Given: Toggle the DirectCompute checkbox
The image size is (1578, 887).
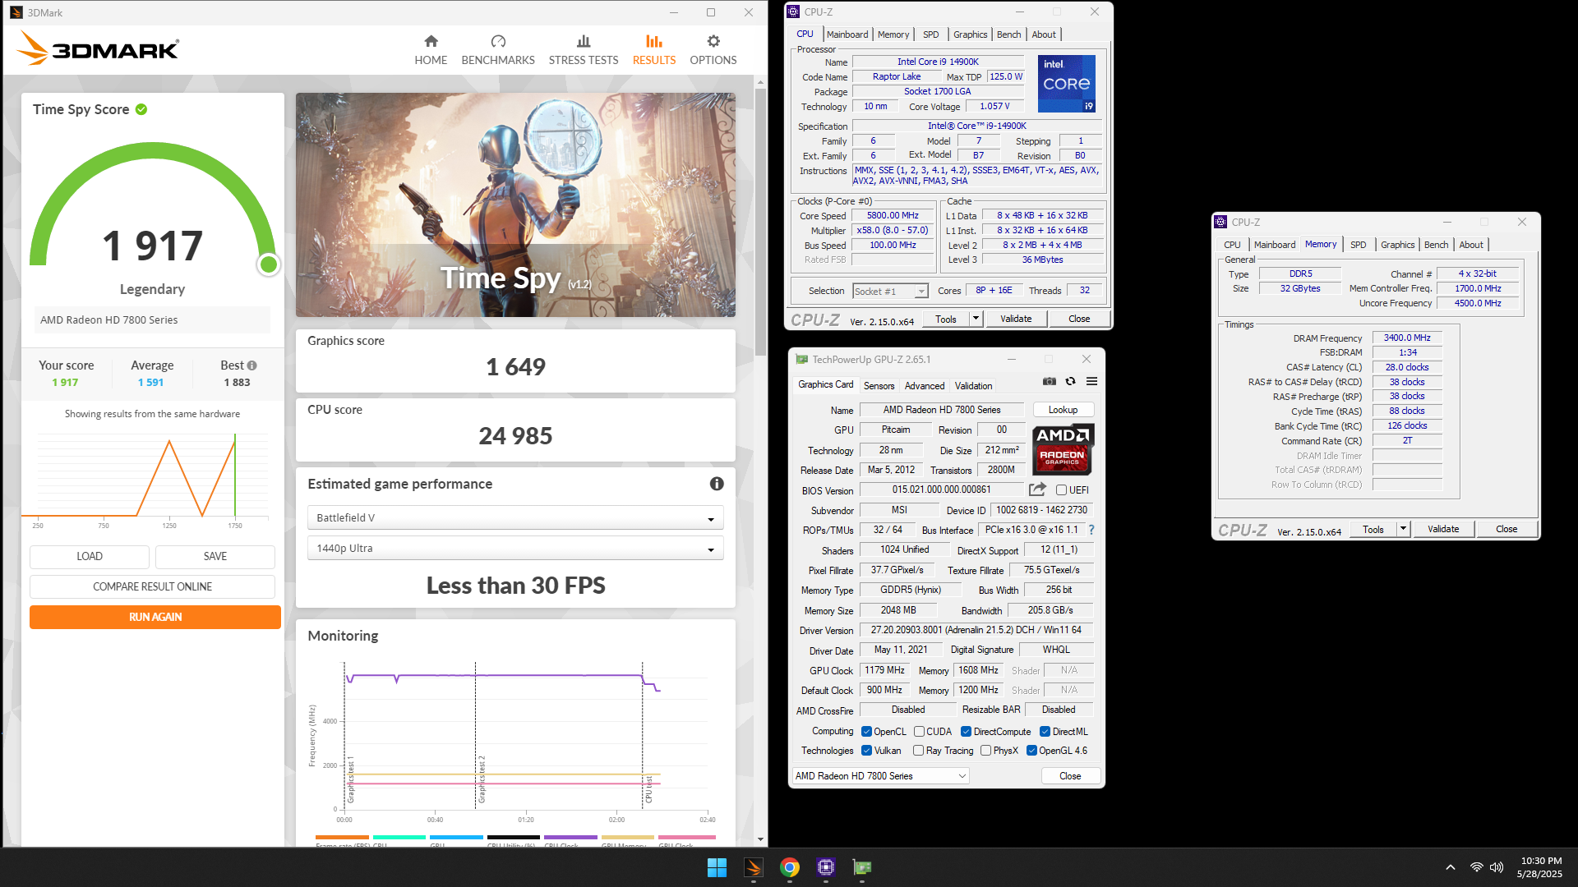Looking at the screenshot, I should coord(967,732).
